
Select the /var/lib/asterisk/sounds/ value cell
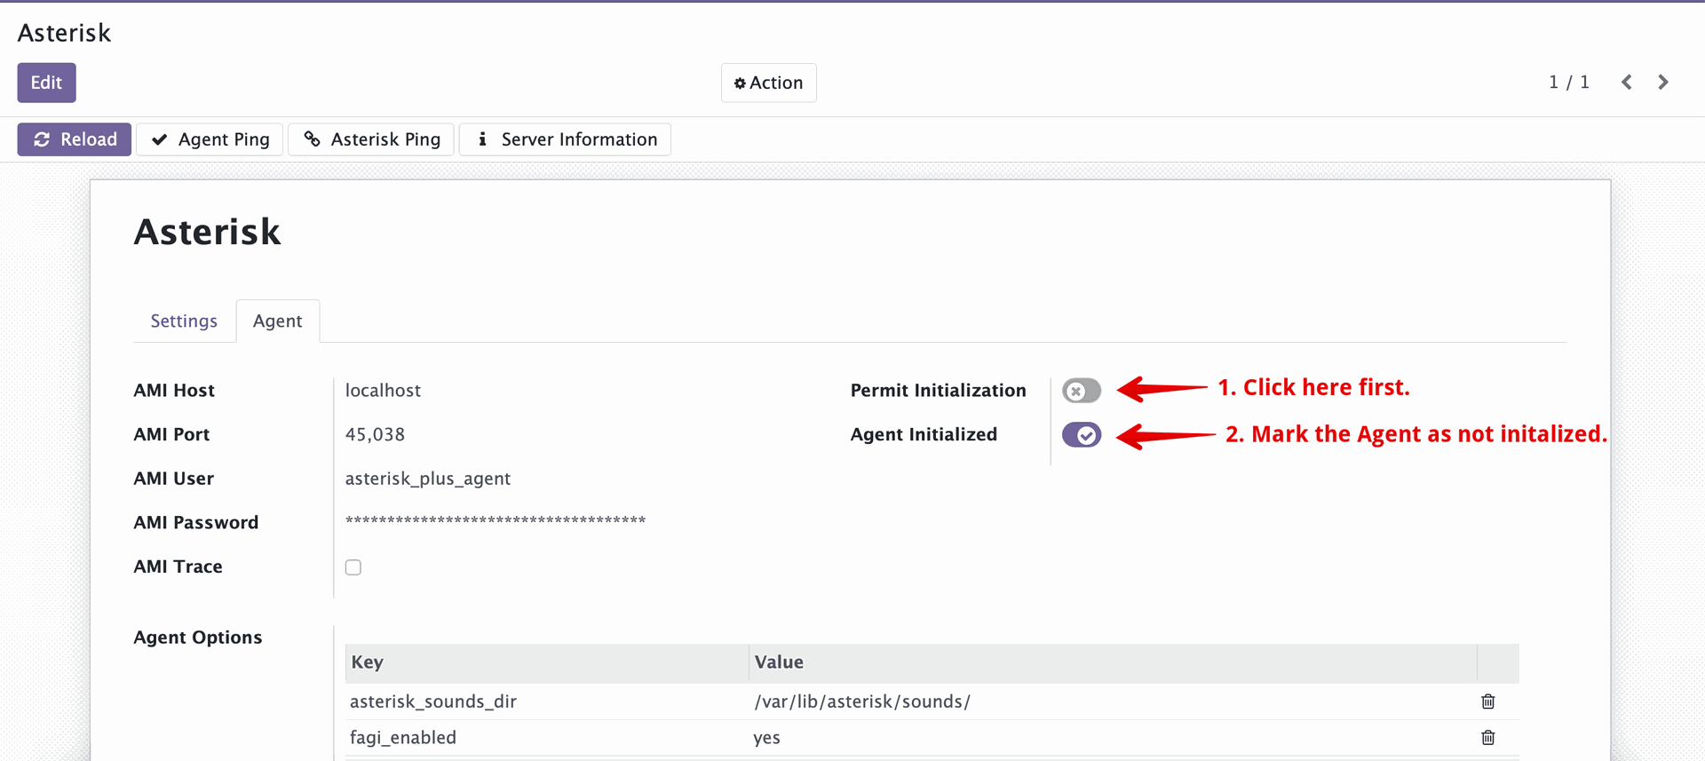pos(1113,702)
